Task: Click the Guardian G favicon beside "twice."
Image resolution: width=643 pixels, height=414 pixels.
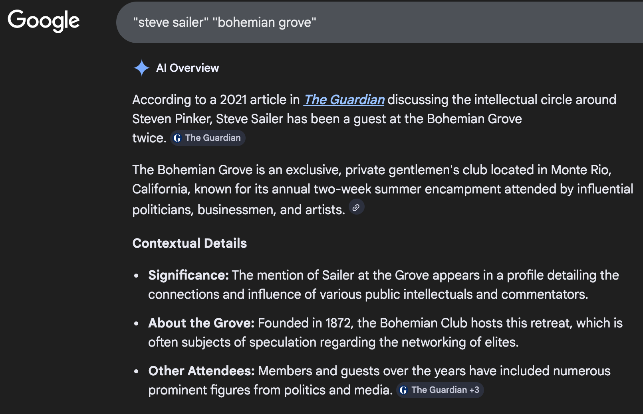Action: [177, 138]
